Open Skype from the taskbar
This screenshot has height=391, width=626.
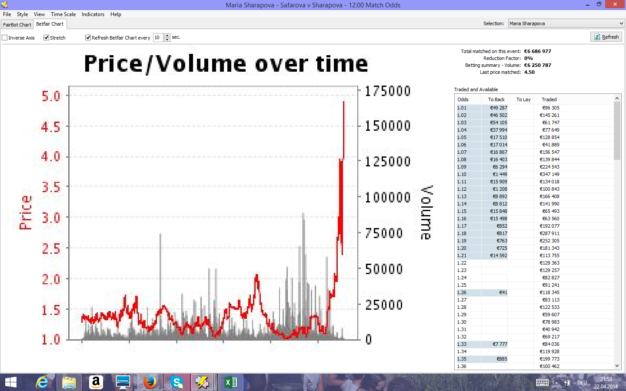click(177, 382)
